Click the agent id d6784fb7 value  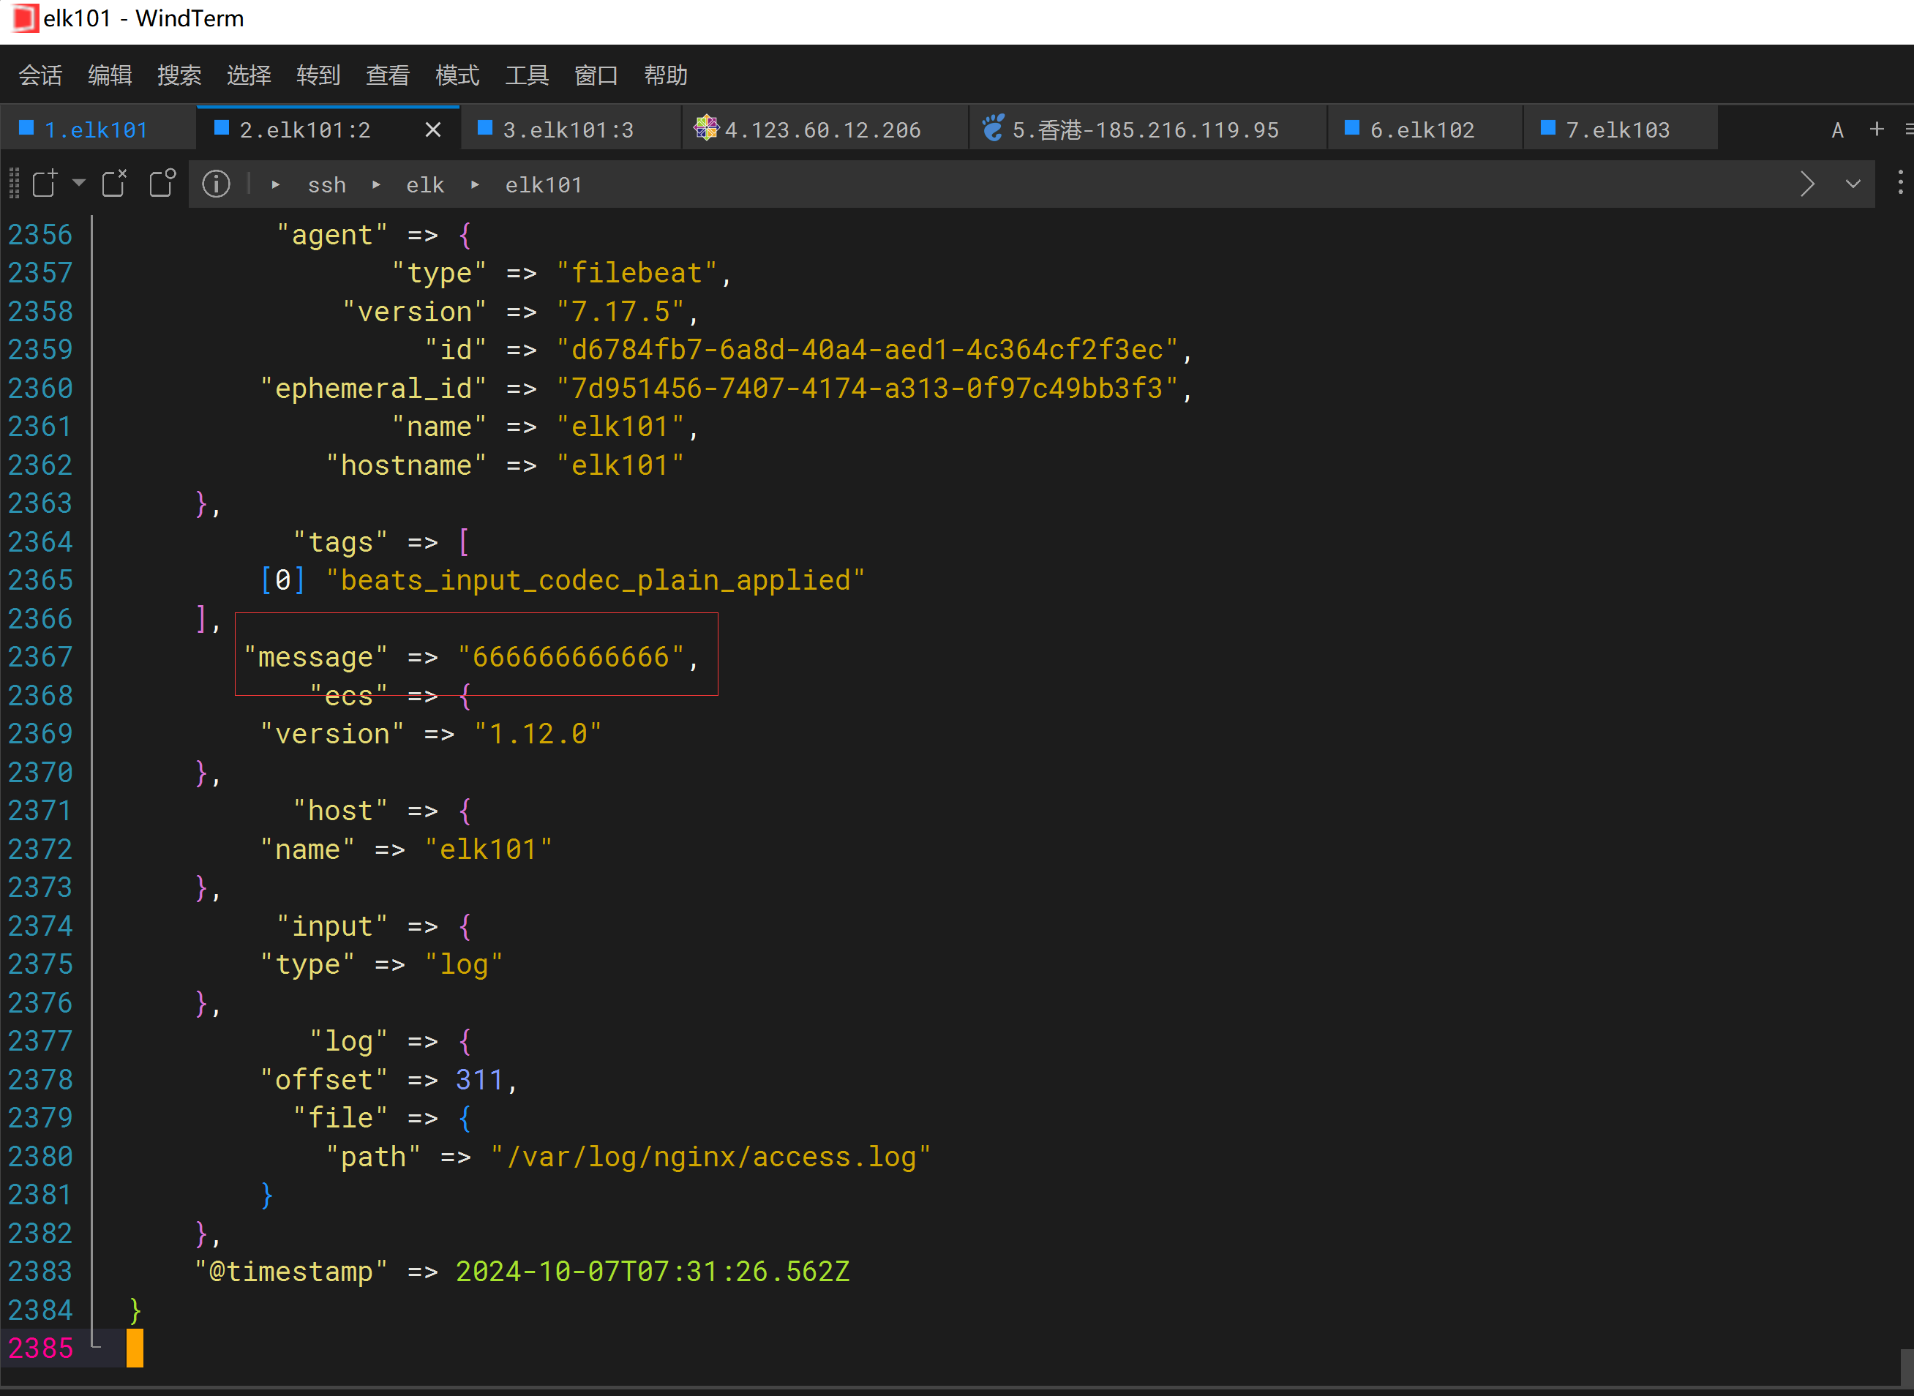pyautogui.click(x=867, y=350)
